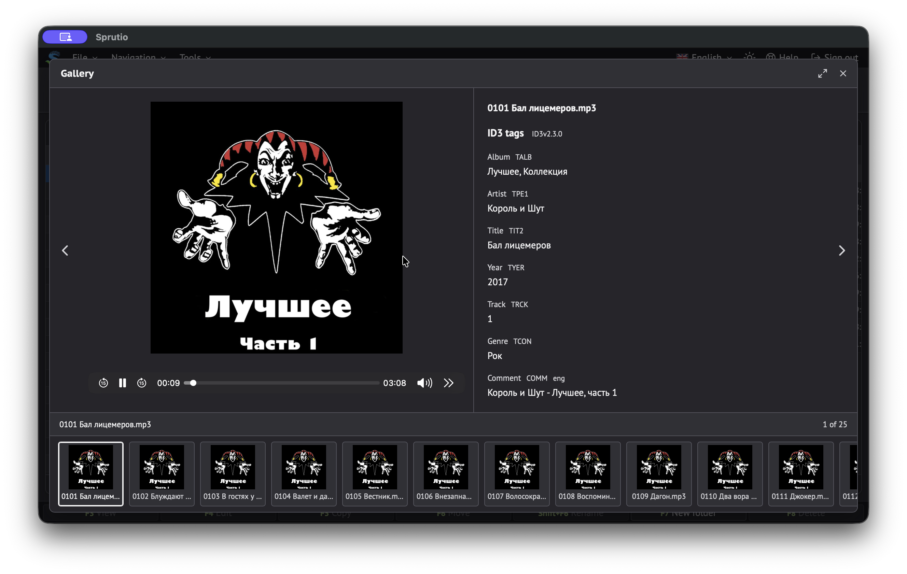Select thumbnail 0110 Два вора

pos(730,474)
